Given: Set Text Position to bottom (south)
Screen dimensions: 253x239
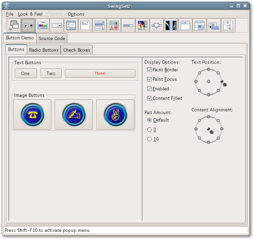Looking at the screenshot, I should click(208, 95).
